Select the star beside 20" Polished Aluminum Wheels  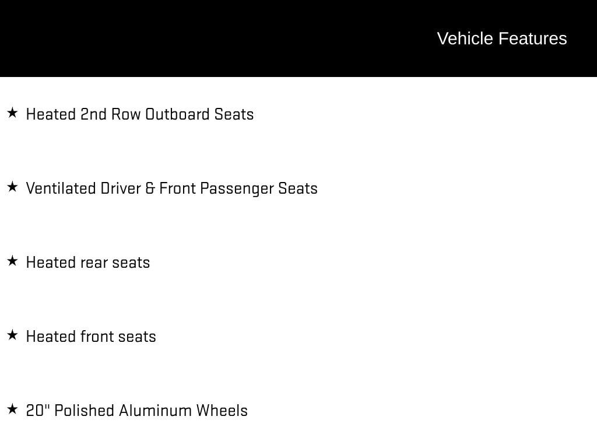pyautogui.click(x=12, y=409)
